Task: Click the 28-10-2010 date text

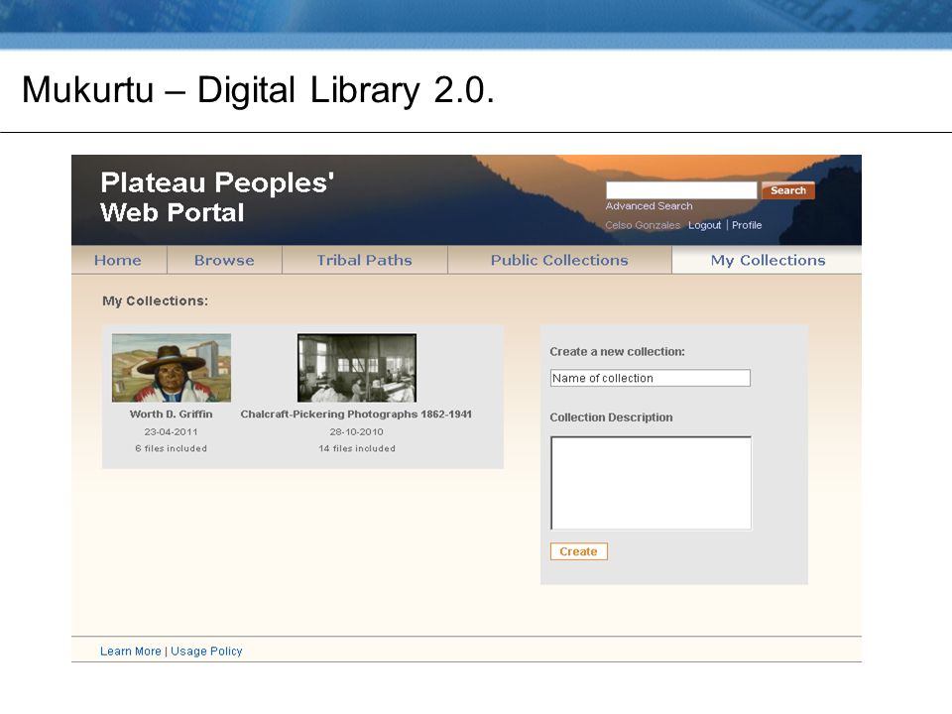Action: click(x=356, y=431)
